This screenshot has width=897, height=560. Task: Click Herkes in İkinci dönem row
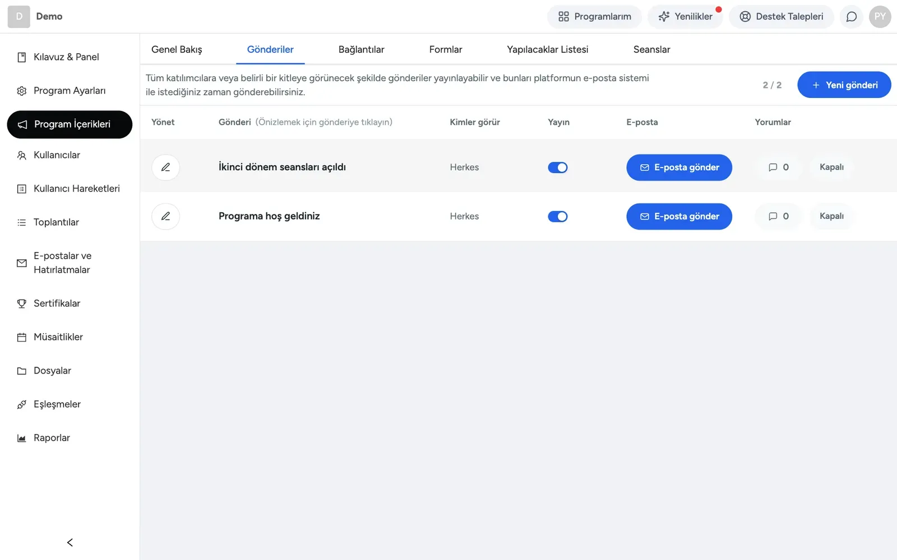point(464,167)
